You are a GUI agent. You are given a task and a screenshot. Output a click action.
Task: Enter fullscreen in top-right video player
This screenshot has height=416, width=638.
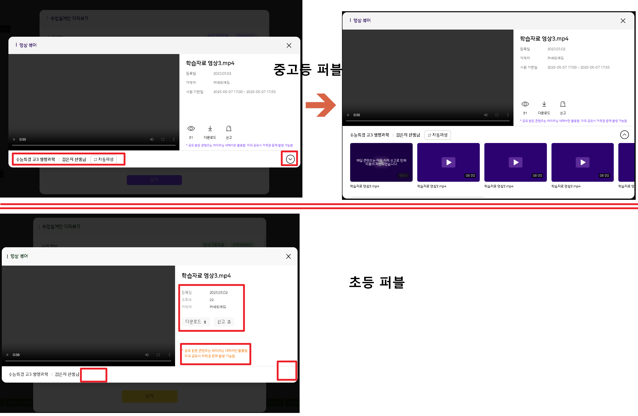pos(497,115)
